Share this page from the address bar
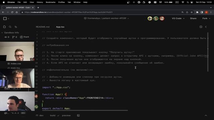The image size is (214, 120). 187,12
